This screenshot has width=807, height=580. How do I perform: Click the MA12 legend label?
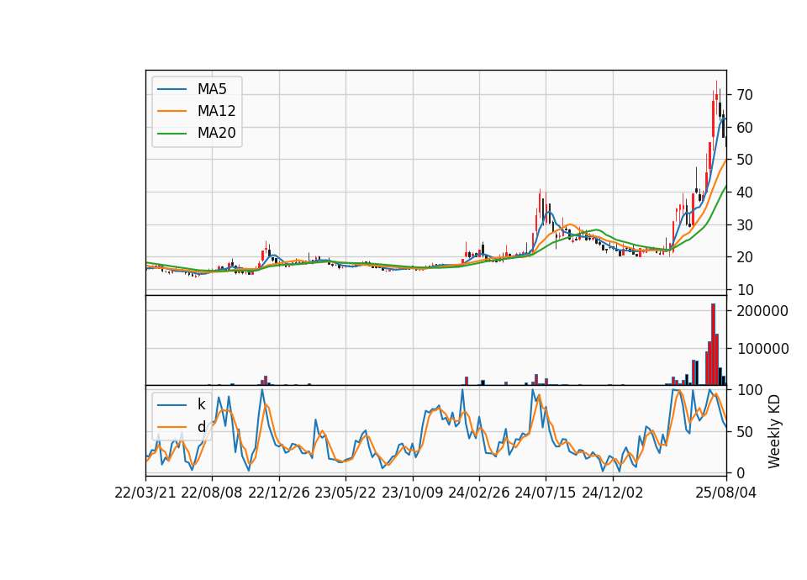216,111
